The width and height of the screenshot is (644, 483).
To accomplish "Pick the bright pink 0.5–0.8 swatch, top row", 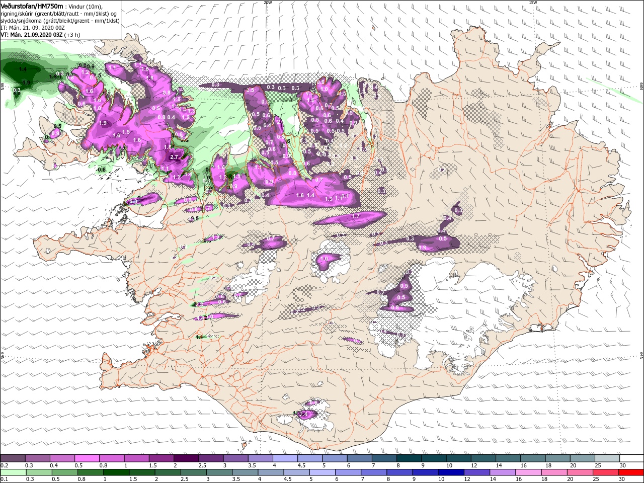I will click(87, 458).
